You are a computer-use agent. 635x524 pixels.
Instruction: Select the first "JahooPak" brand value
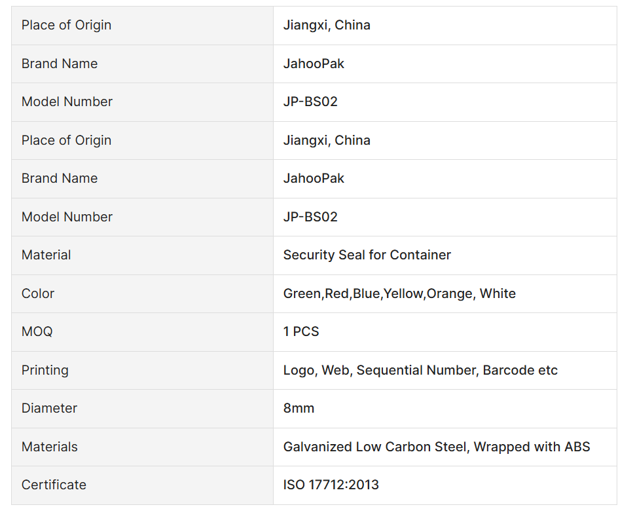coord(314,64)
